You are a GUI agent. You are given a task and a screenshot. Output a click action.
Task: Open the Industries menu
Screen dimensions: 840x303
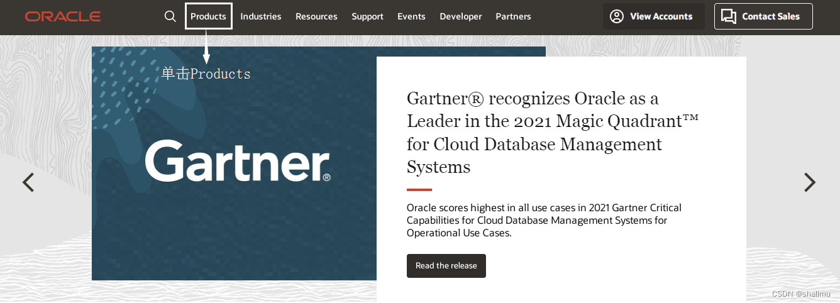261,16
